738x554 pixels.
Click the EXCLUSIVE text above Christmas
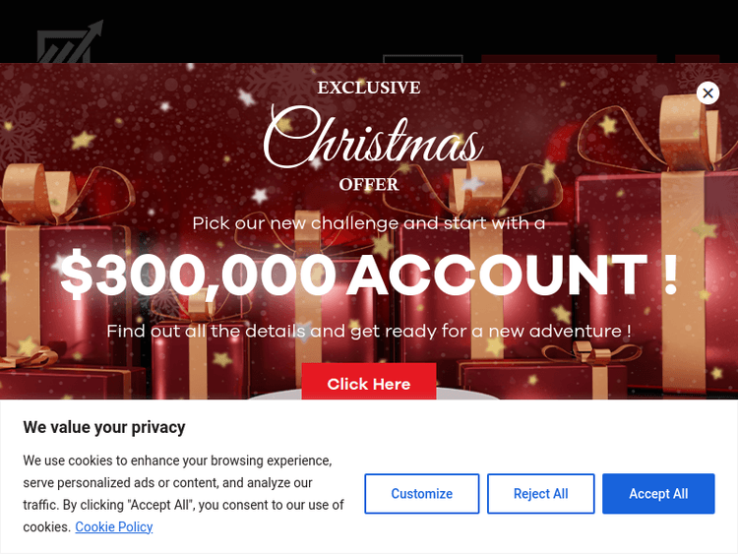(x=369, y=88)
